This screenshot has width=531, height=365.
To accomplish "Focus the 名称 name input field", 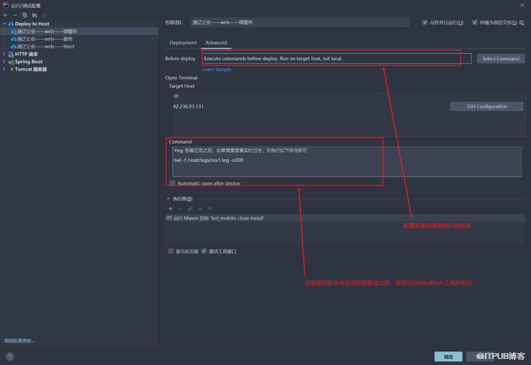I will pos(299,22).
